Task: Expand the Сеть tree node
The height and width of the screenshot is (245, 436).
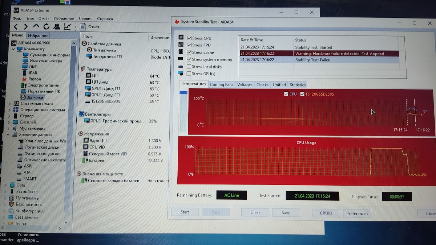Action: (5, 185)
